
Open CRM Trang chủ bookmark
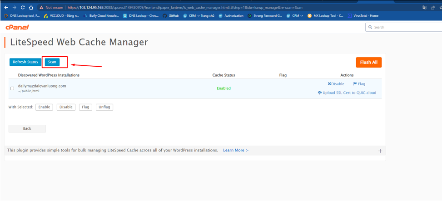tap(199, 16)
